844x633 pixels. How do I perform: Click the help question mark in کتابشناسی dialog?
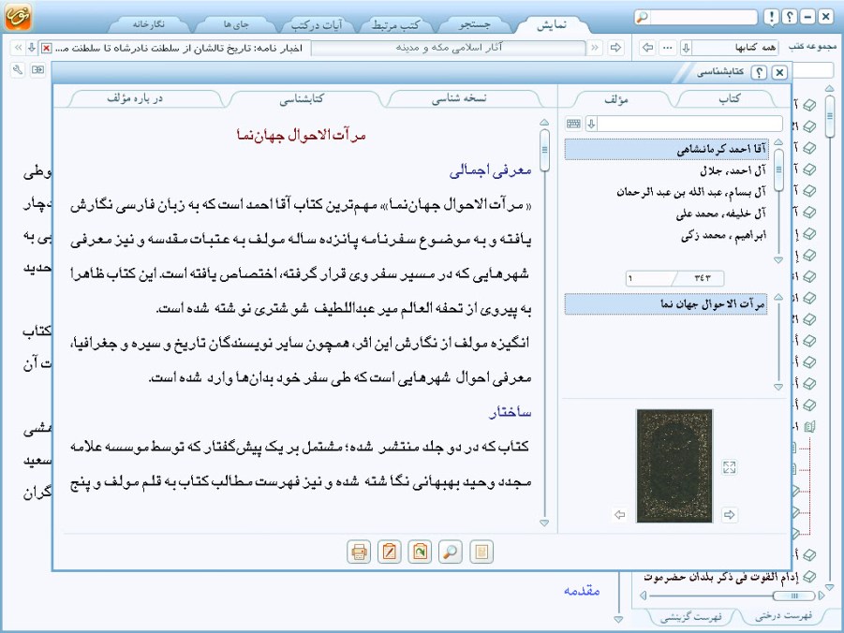[x=759, y=72]
